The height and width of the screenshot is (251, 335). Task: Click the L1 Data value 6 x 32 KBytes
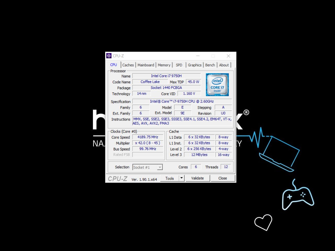click(x=199, y=137)
